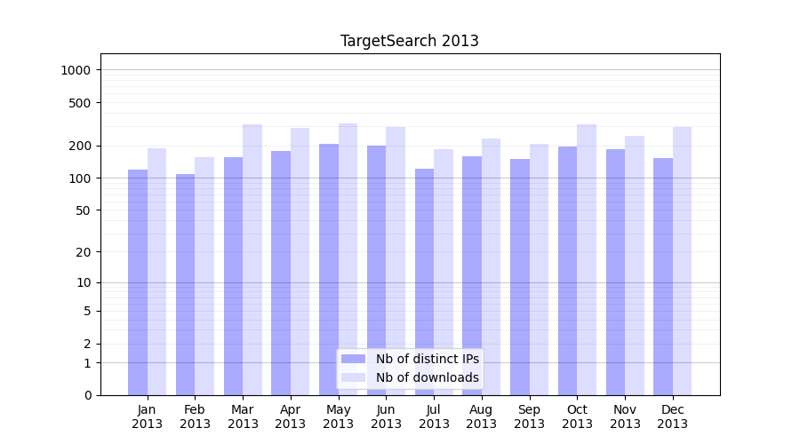Select the Jan 2013 downloads bar
This screenshot has height=444, width=800.
(156, 272)
